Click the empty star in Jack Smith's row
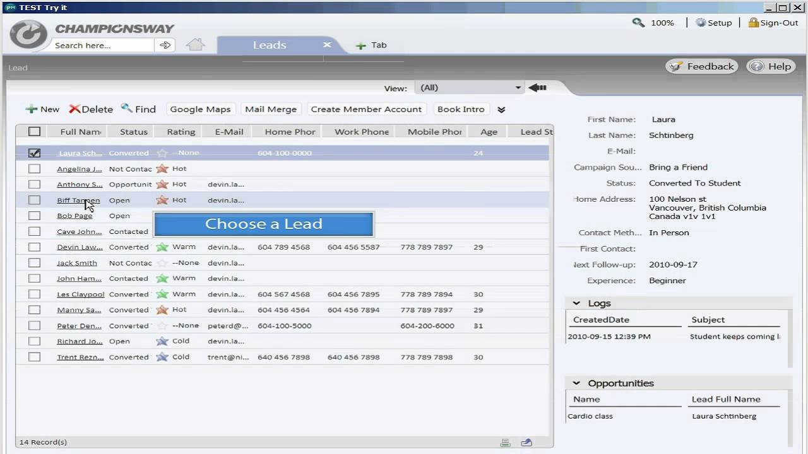Image resolution: width=808 pixels, height=454 pixels. pyautogui.click(x=162, y=263)
